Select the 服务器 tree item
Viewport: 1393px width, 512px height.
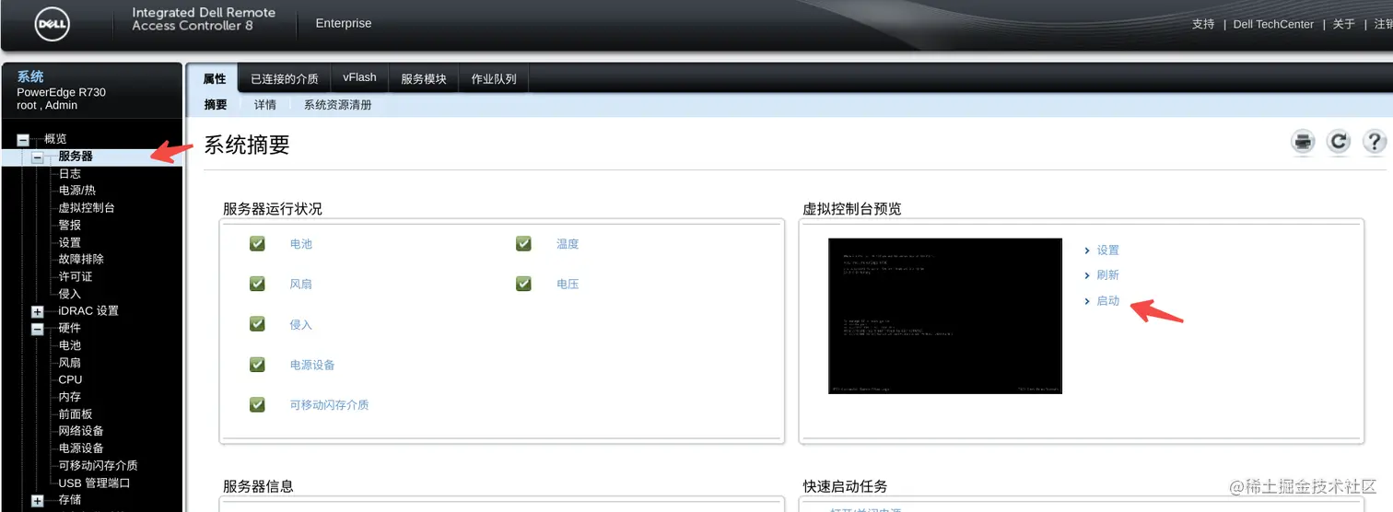(76, 157)
